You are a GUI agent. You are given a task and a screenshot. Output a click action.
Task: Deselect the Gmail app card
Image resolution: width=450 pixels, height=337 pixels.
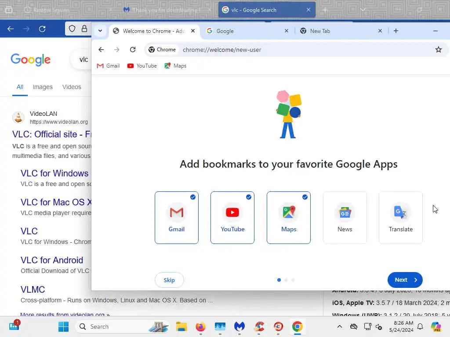(x=177, y=218)
